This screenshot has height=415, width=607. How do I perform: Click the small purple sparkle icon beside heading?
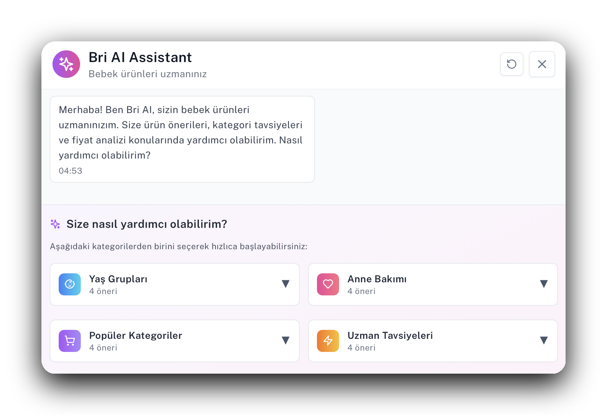(x=55, y=224)
